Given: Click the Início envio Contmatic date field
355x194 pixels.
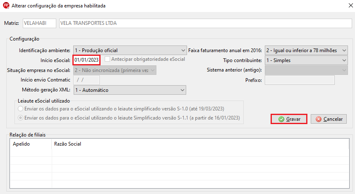Looking at the screenshot, I should (x=86, y=80).
